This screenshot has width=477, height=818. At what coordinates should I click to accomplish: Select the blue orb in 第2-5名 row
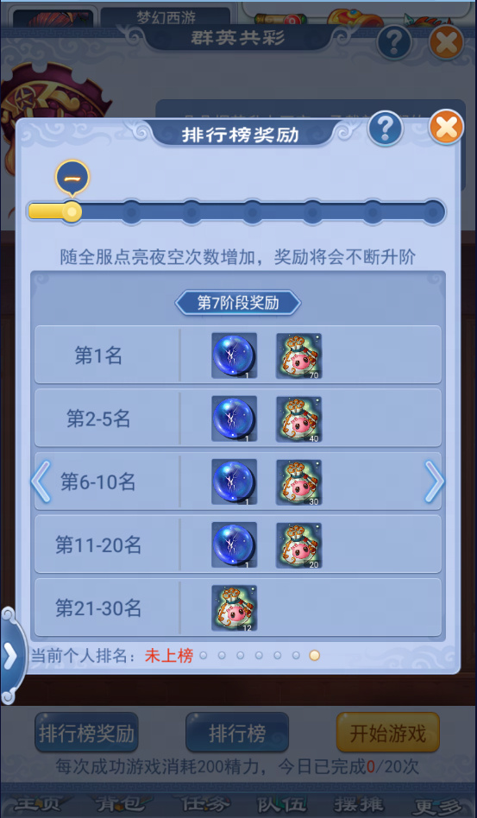(x=234, y=418)
